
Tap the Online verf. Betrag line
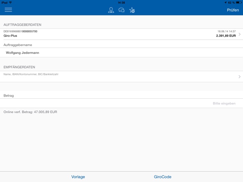coord(30,112)
